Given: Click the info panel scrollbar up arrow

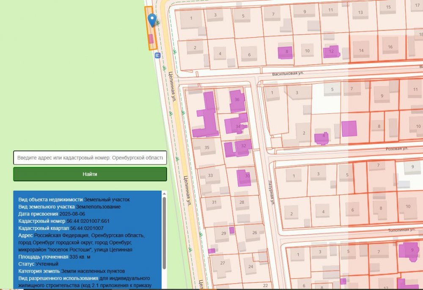Looking at the screenshot, I should (164, 194).
